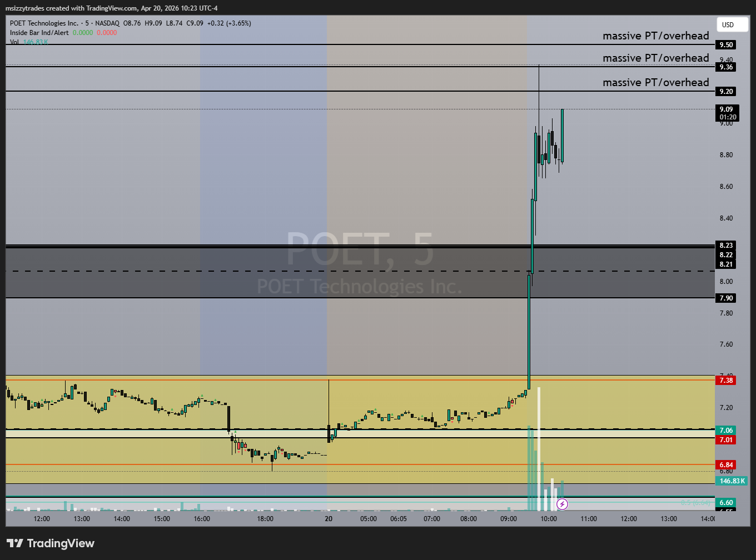756x560 pixels.
Task: Click the red 6.84 price label
Action: point(727,464)
